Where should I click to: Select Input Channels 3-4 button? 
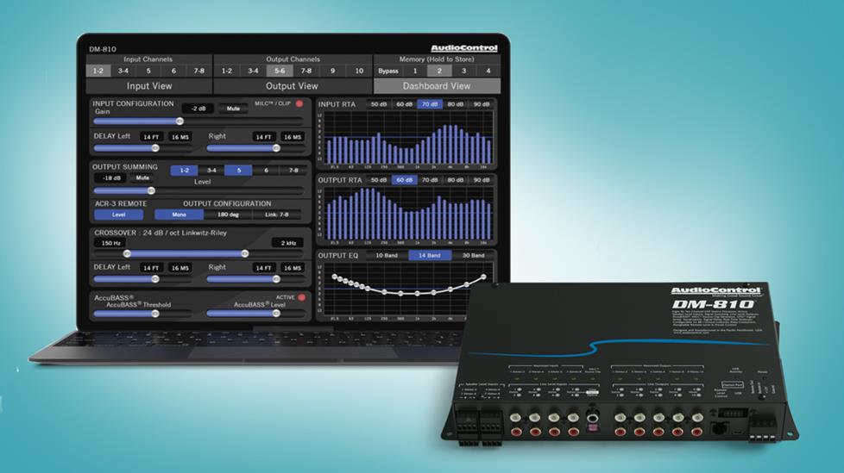pos(123,71)
